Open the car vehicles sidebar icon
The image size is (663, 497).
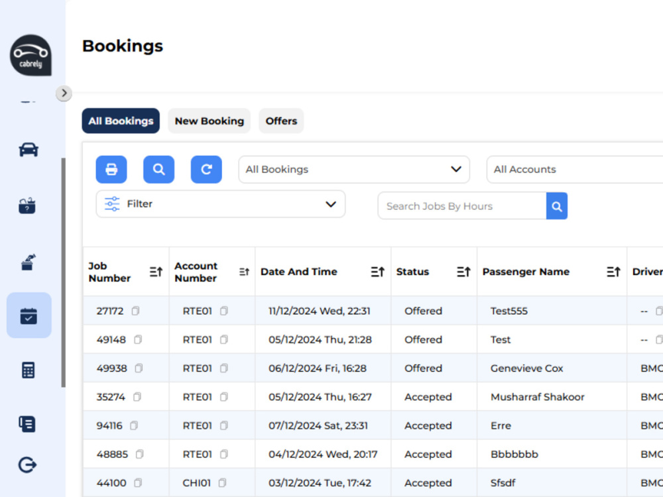29,150
